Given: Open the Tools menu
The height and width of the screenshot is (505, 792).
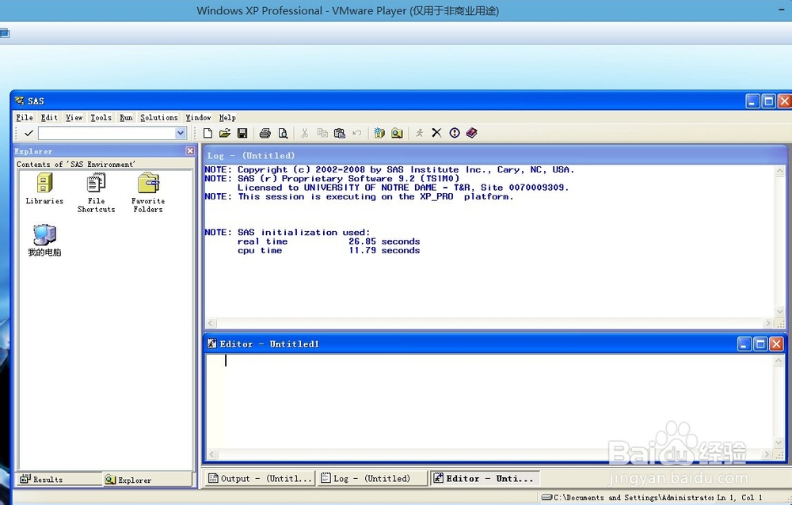Looking at the screenshot, I should 101,118.
